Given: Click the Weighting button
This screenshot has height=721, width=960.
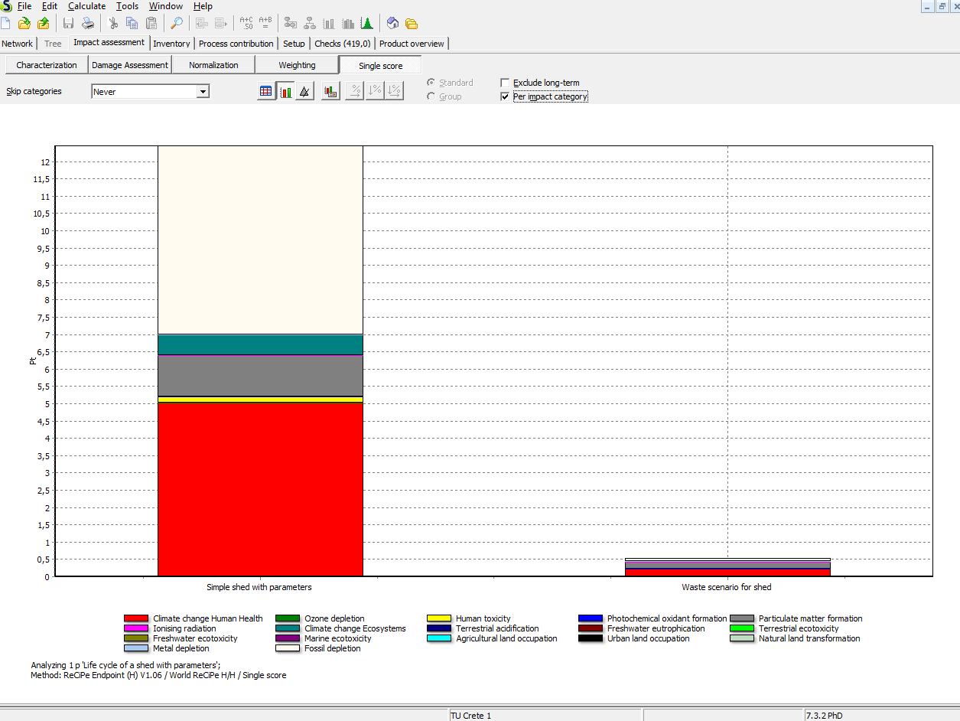Looking at the screenshot, I should (x=297, y=65).
